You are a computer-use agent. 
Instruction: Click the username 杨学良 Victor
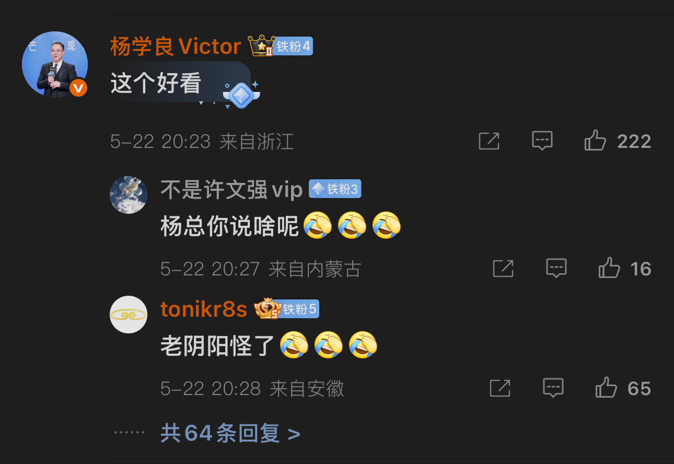pyautogui.click(x=176, y=47)
